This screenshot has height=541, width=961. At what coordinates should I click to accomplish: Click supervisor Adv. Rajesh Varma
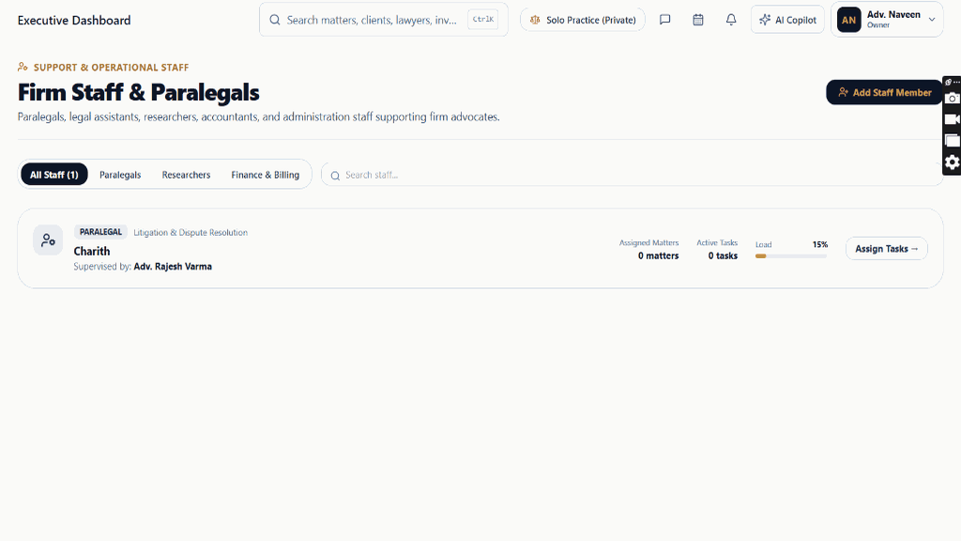pyautogui.click(x=173, y=266)
